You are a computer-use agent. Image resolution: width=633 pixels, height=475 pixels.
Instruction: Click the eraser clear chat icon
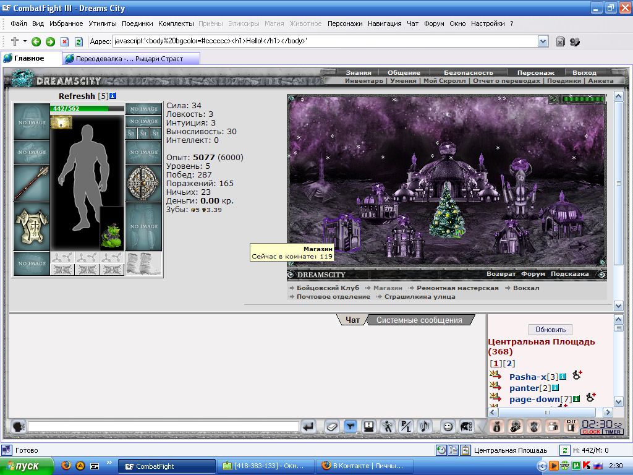(x=332, y=427)
